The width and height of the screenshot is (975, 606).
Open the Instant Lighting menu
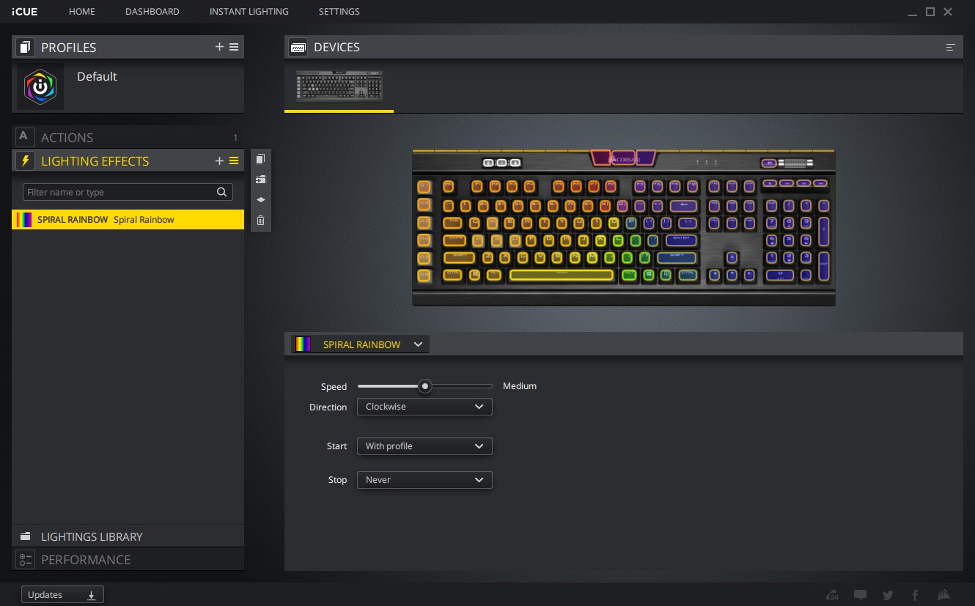pos(249,12)
